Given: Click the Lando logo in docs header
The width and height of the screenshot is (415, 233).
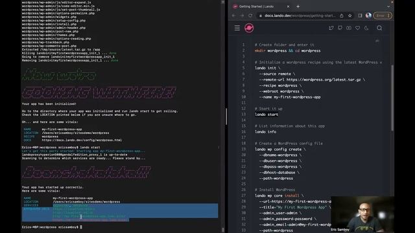Looking at the screenshot, I should (x=249, y=28).
